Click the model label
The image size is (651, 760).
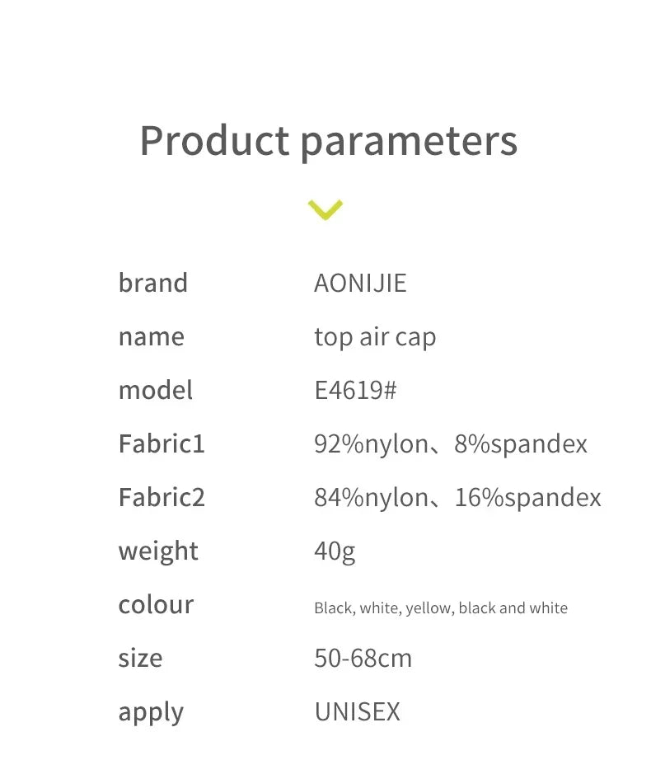coord(156,390)
